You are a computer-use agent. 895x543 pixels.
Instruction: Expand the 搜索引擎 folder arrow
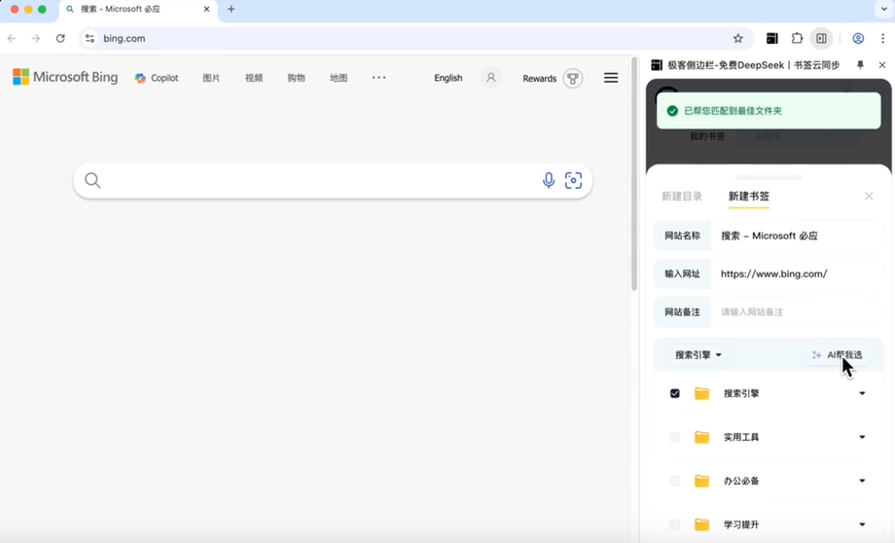coord(862,393)
